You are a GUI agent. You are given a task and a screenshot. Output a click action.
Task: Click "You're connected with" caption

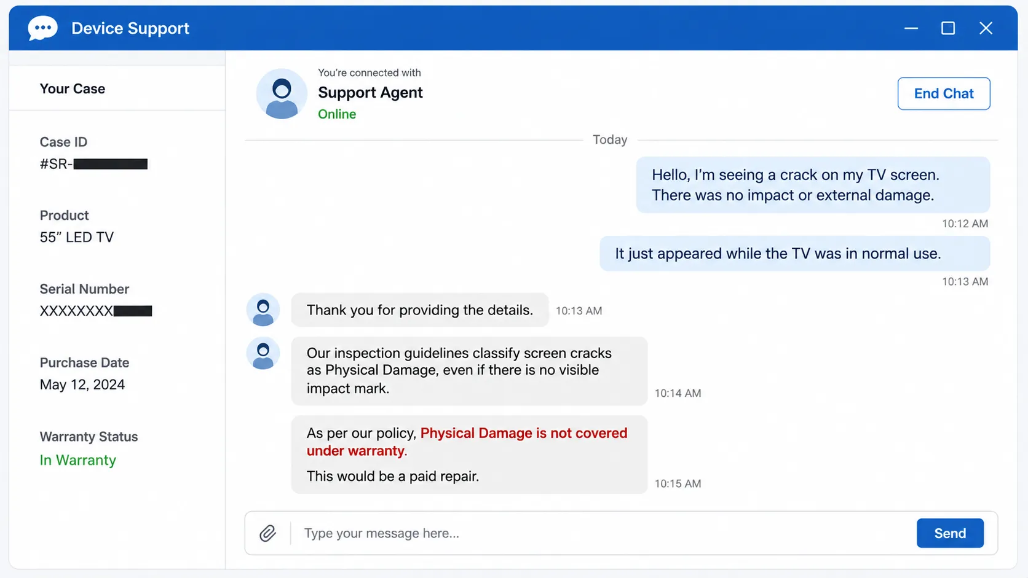pos(370,72)
